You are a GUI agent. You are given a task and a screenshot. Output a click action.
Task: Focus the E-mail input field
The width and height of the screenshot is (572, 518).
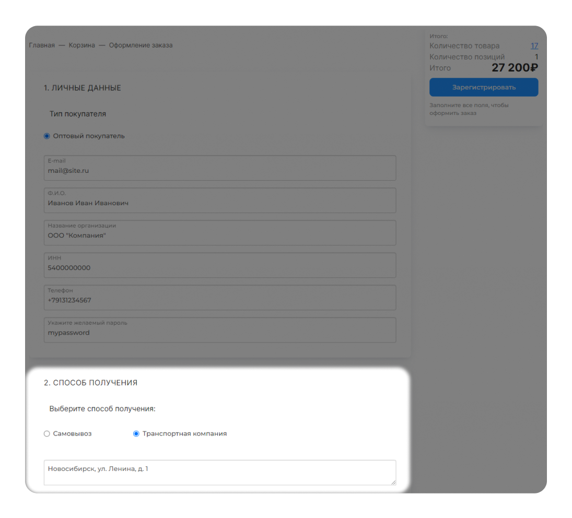click(x=219, y=171)
